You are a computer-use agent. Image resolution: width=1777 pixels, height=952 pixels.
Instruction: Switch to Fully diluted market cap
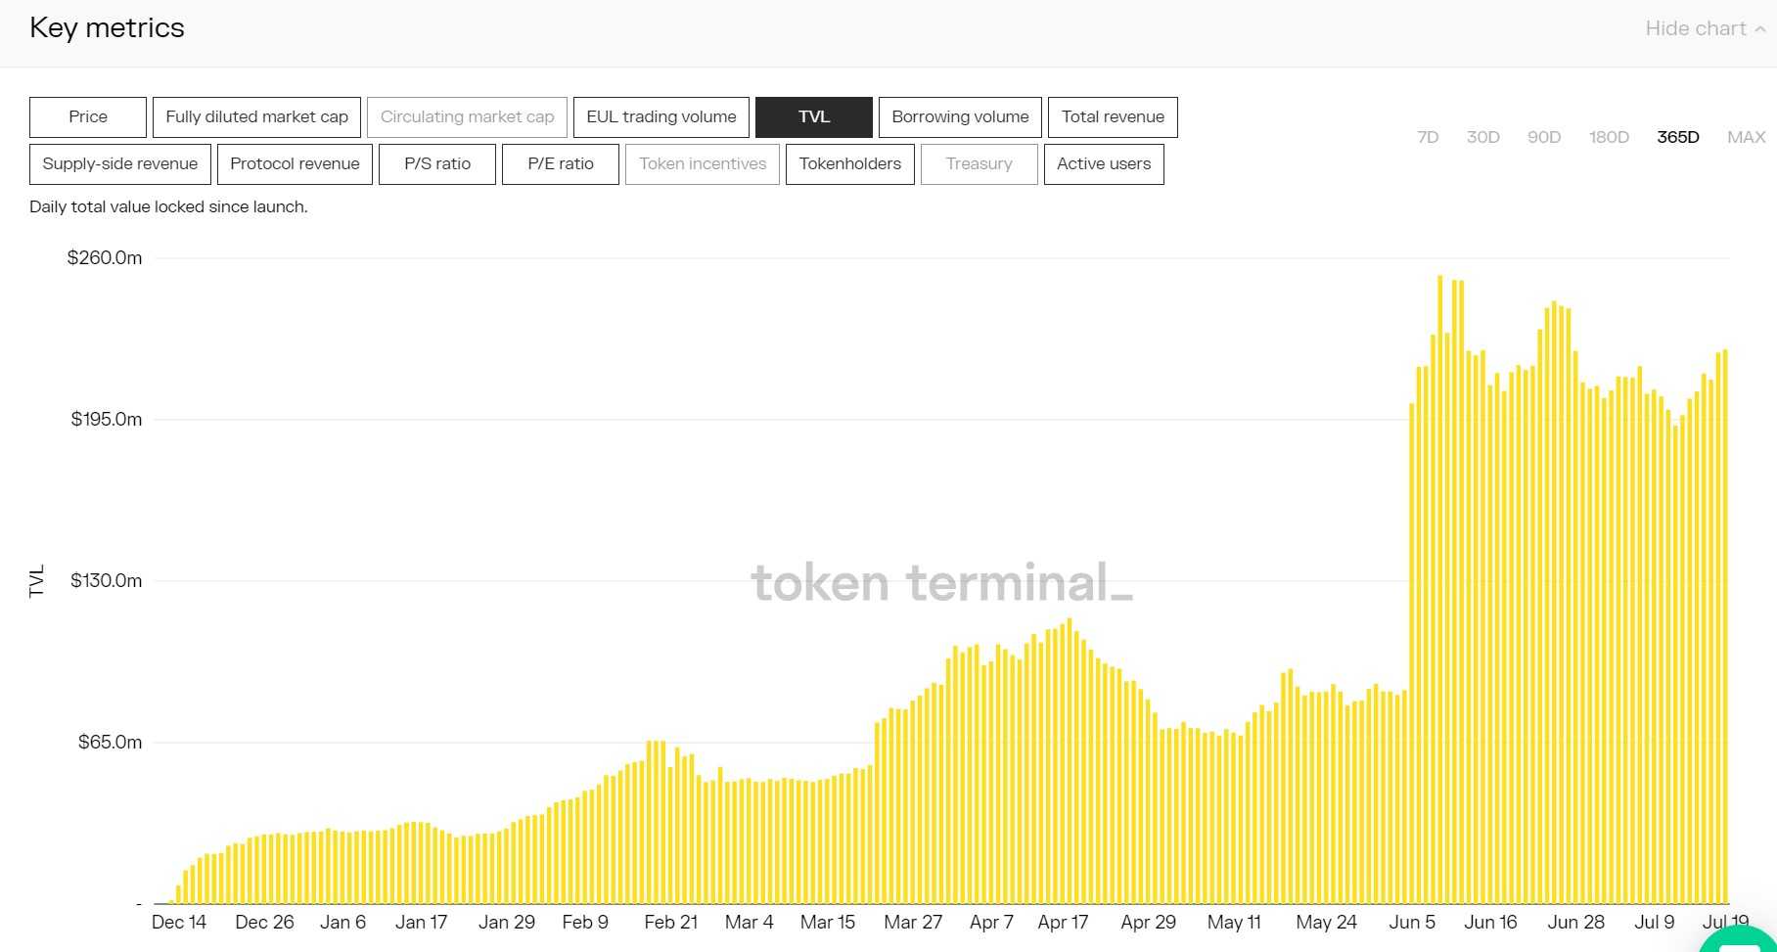[256, 117]
